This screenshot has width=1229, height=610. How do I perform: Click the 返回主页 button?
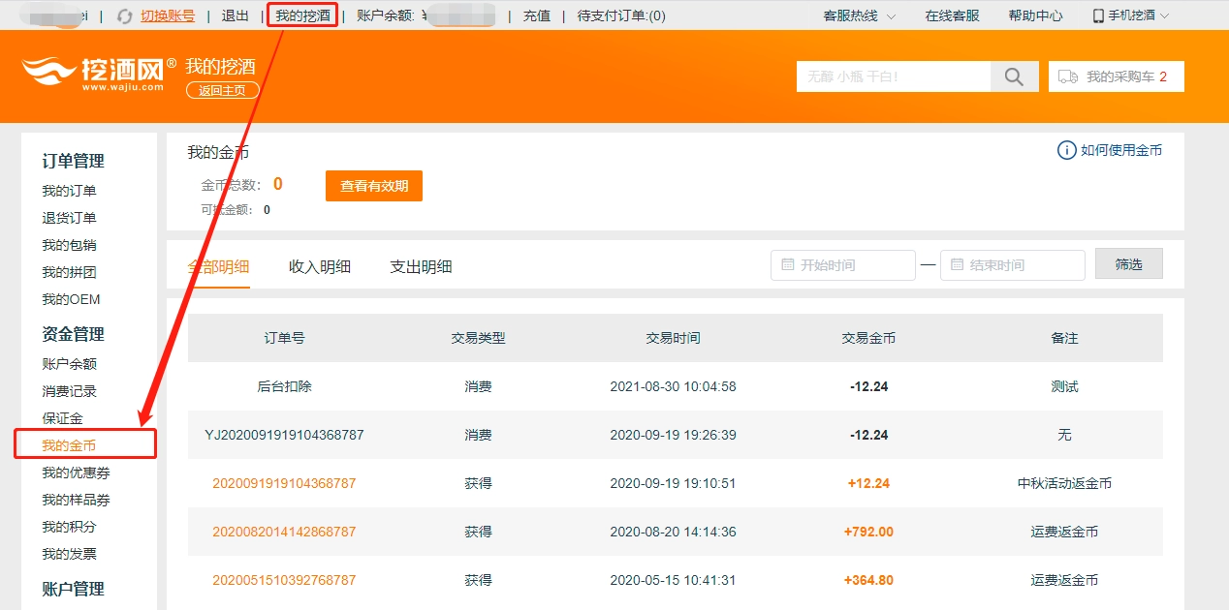pos(223,90)
